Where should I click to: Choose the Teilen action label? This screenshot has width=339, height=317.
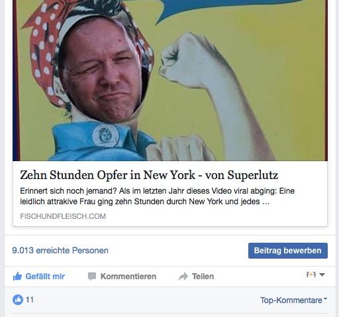click(x=203, y=277)
